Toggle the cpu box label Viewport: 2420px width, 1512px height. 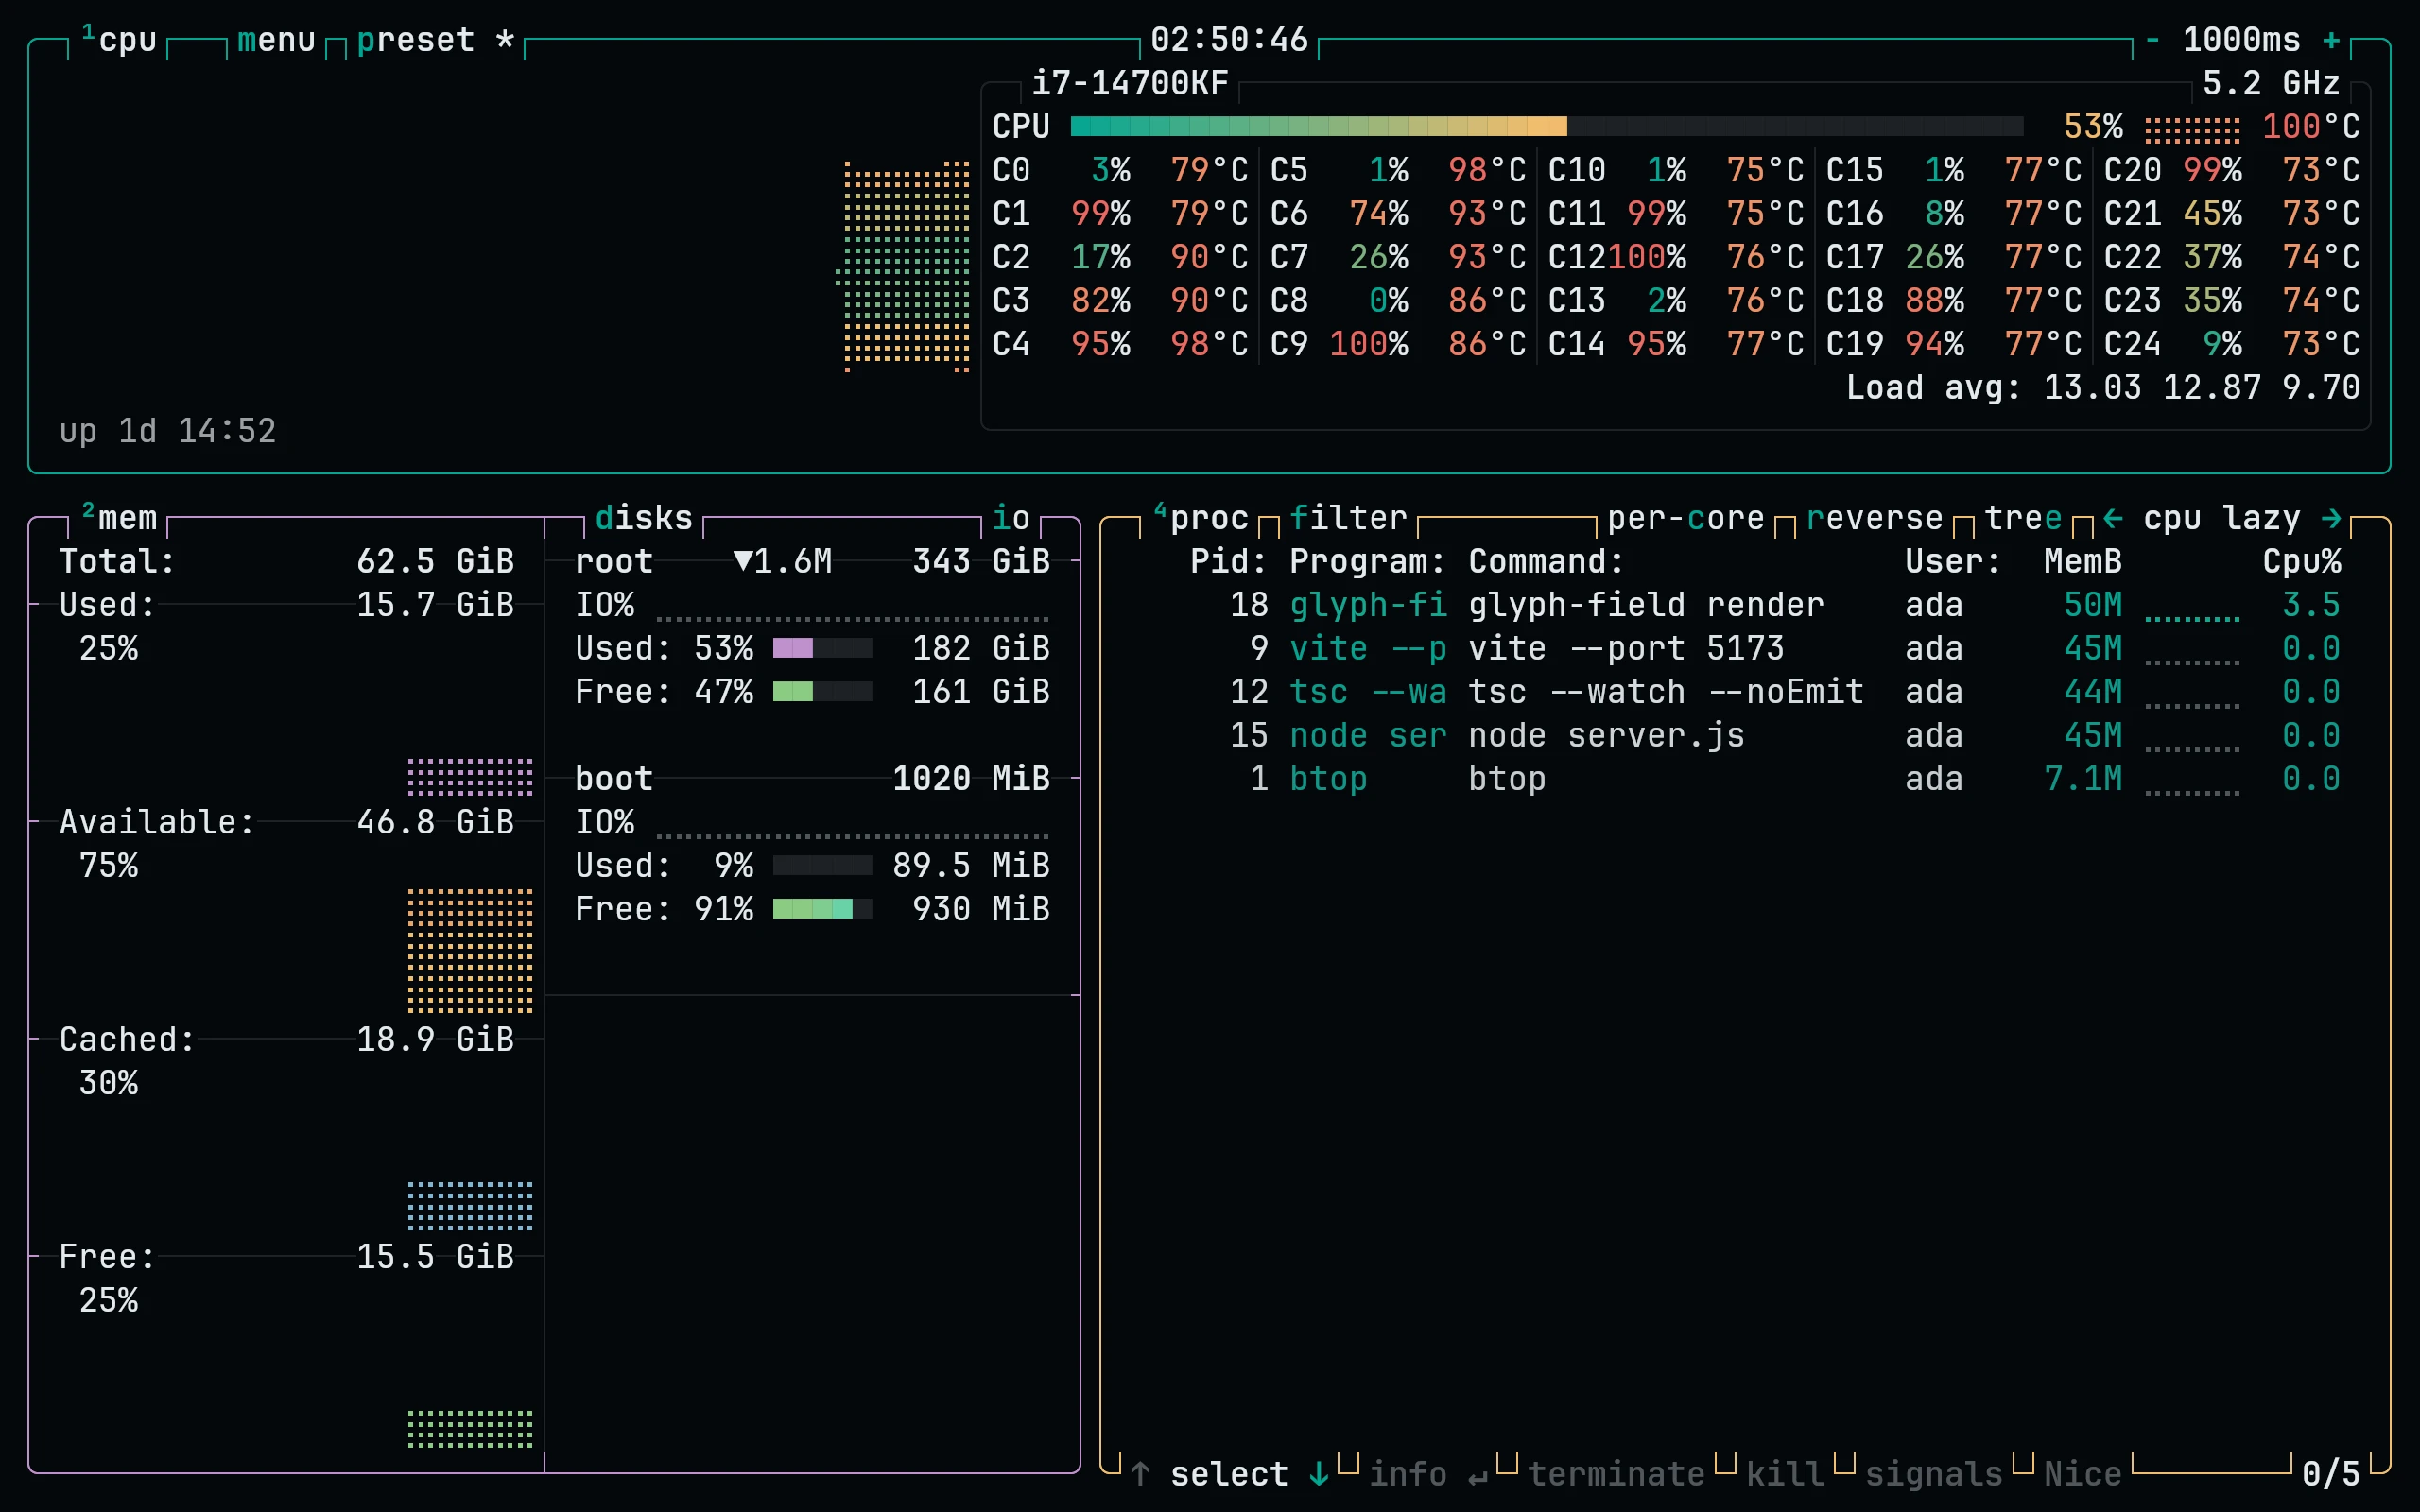(119, 40)
